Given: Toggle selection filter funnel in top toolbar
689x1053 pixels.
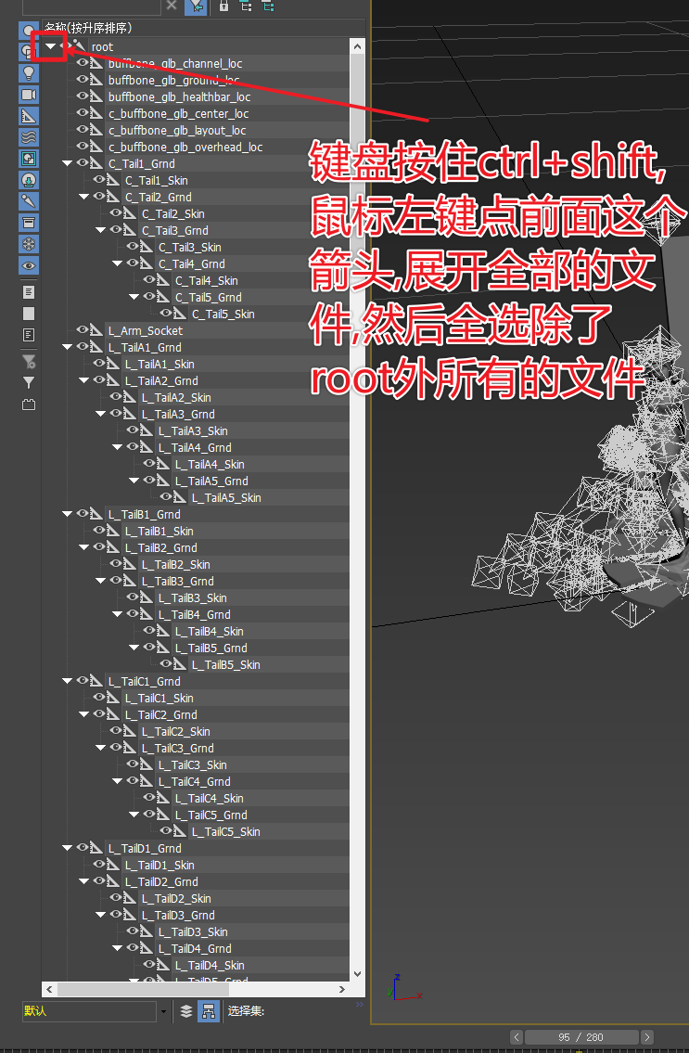Looking at the screenshot, I should click(196, 6).
